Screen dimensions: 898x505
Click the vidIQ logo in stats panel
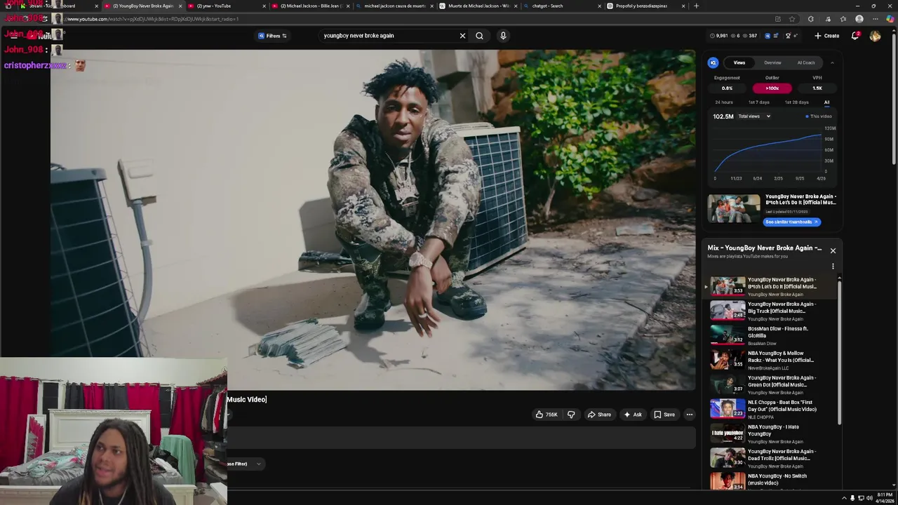tap(713, 62)
